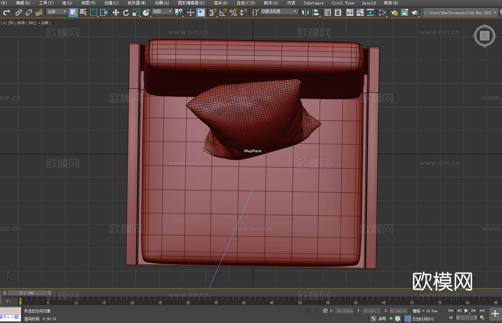The image size is (502, 323).
Task: Click the Isolate Selection toggle icon
Action: pos(308,311)
